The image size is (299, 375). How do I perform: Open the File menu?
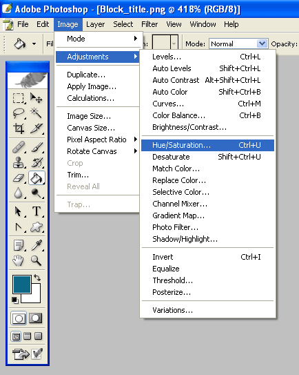tap(23, 24)
